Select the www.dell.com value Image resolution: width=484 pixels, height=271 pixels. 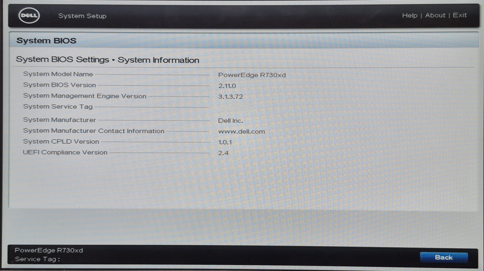pos(241,132)
